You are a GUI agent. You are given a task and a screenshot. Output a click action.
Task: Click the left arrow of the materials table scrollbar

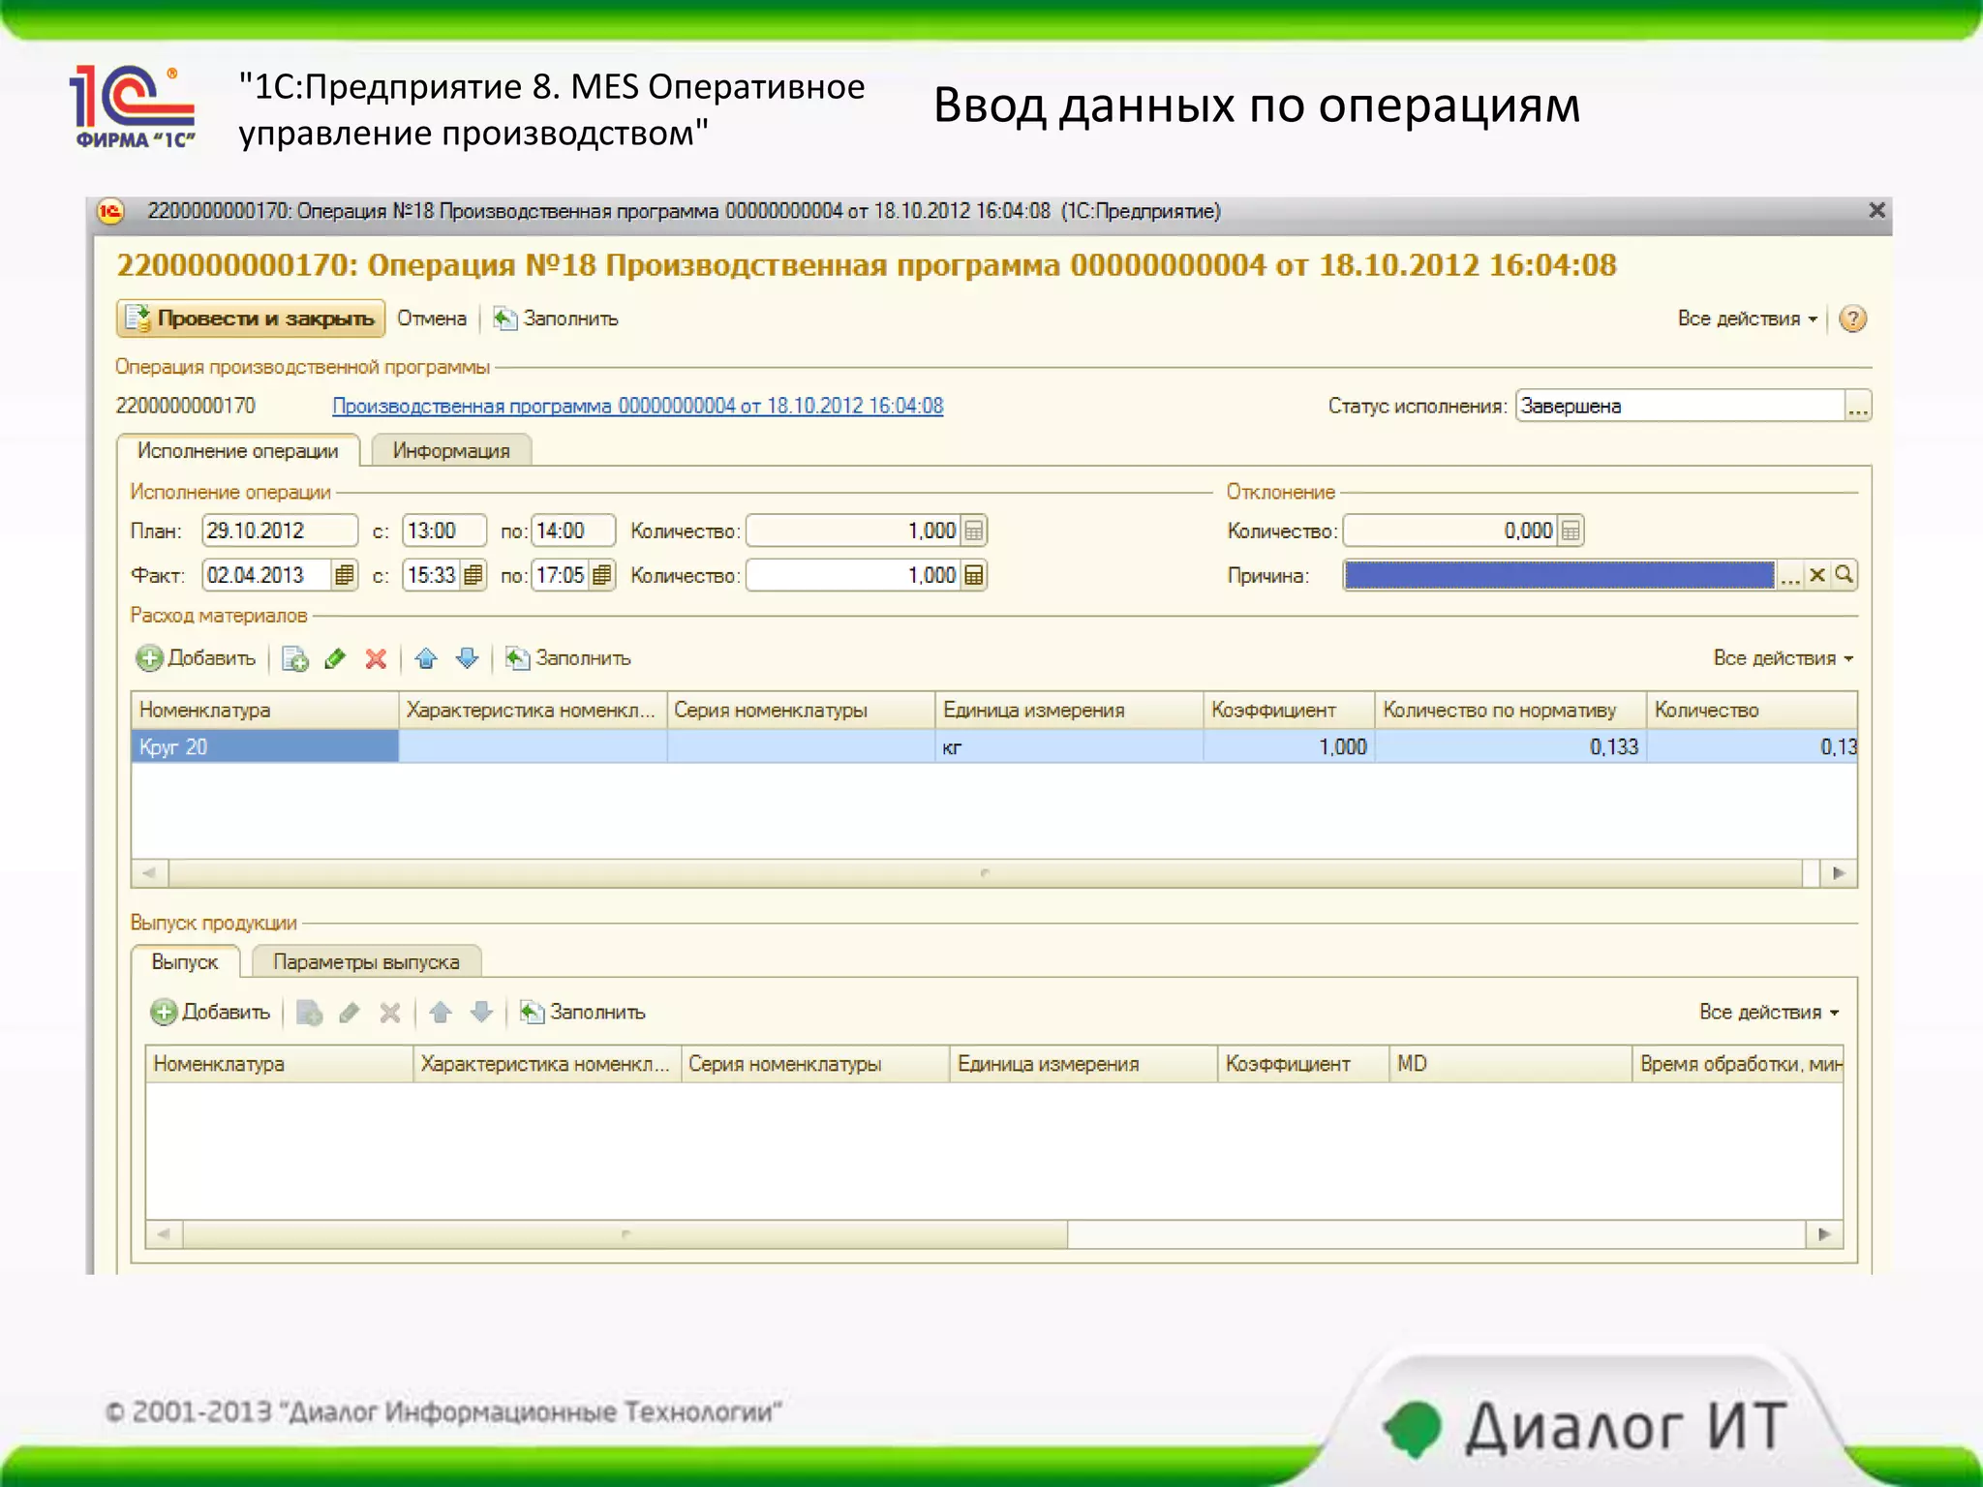click(150, 873)
